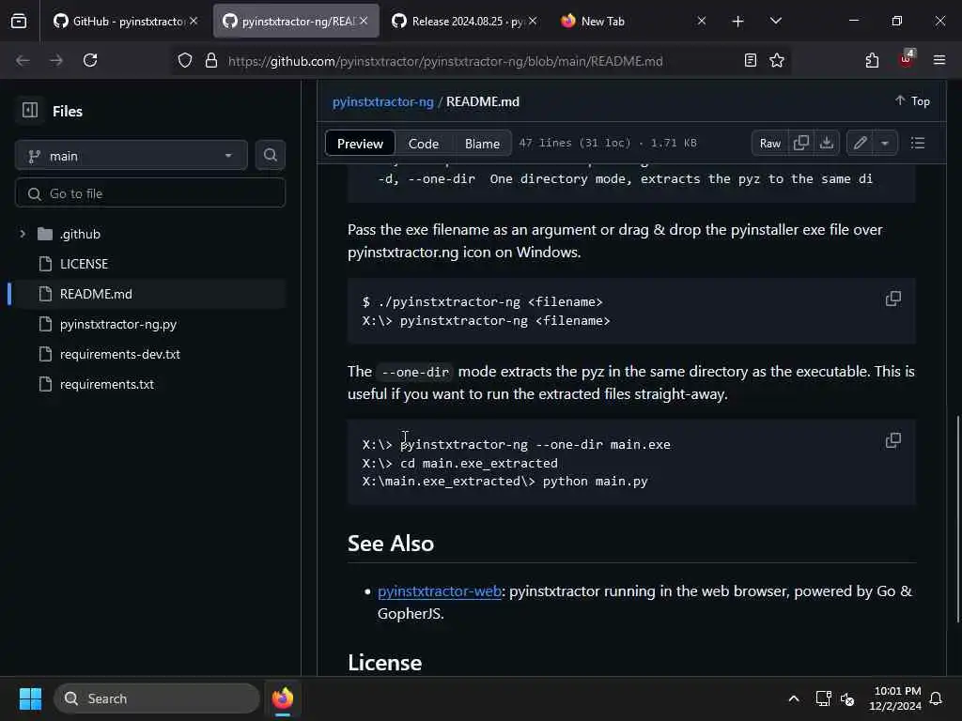Show hidden system tray icons
Viewport: 962px width, 721px height.
point(793,698)
